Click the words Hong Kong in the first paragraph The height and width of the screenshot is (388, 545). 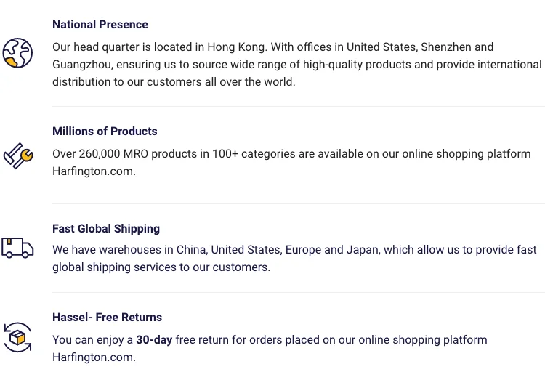pos(236,47)
